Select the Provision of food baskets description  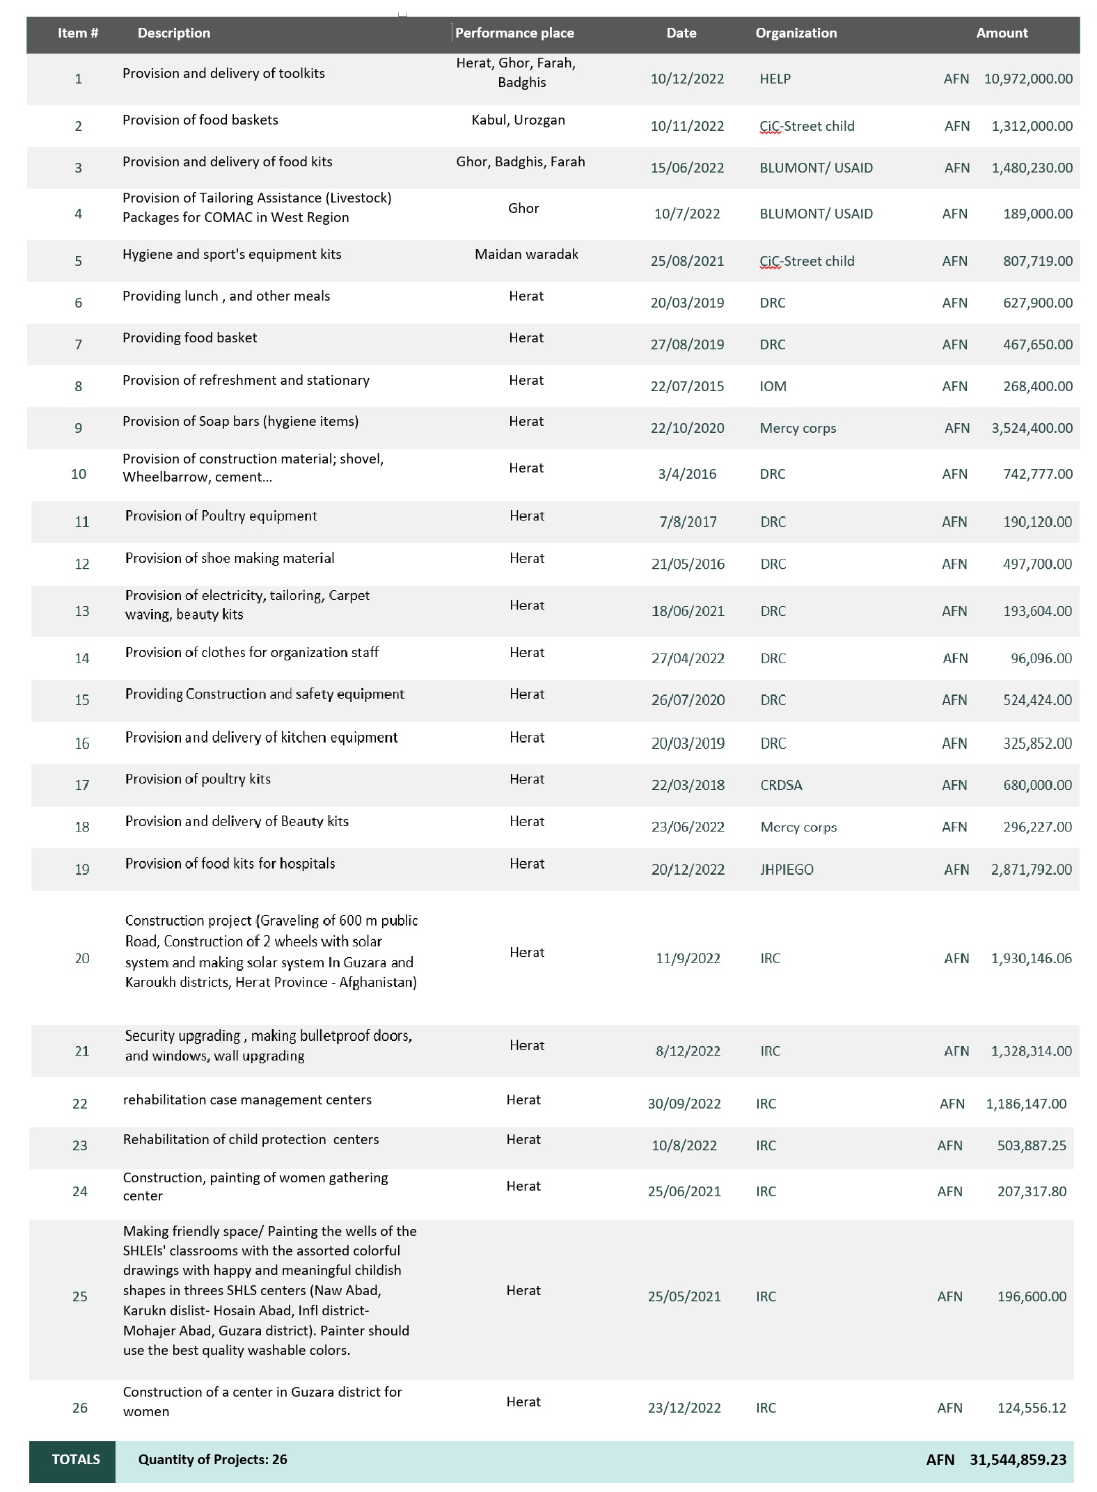pyautogui.click(x=200, y=120)
